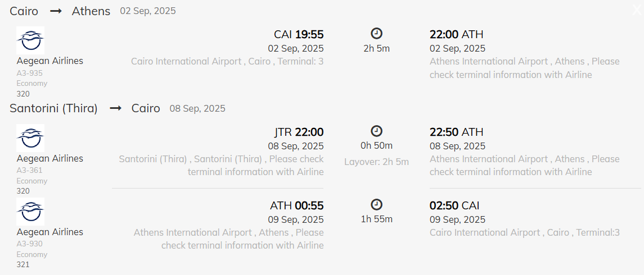Click the ATH 00:55 departure time

296,206
